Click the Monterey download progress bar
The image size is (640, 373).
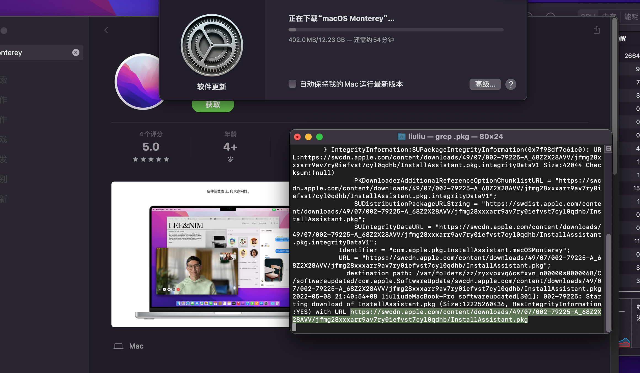coord(396,30)
